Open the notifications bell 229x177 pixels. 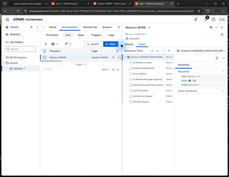click(206, 19)
